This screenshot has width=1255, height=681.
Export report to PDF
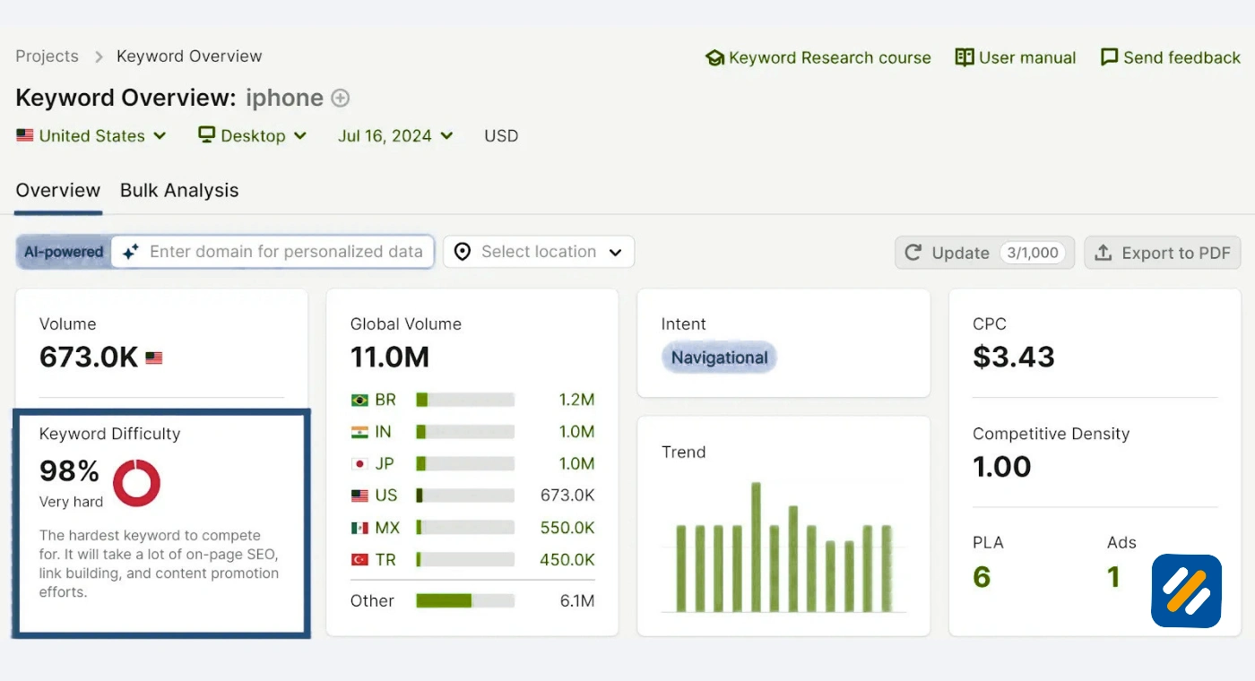click(x=1163, y=253)
